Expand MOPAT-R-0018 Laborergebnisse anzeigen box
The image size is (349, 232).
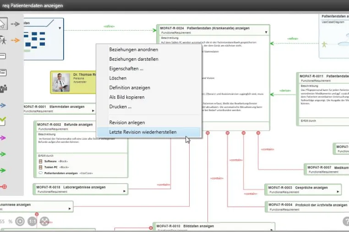pos(124,191)
